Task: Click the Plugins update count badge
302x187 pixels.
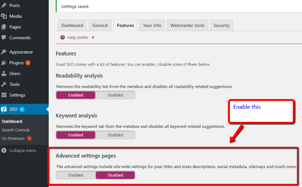Action: (28, 63)
